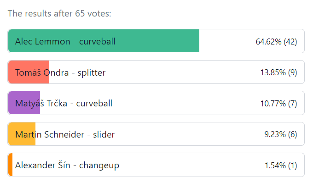Click the 1.54% (1) vote count
Viewport: 313px width, 188px height.
click(280, 165)
